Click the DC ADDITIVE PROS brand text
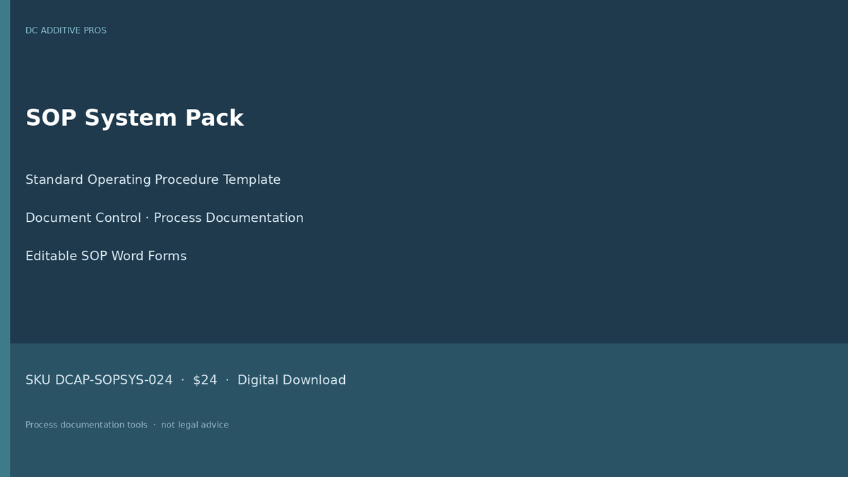 click(x=66, y=30)
